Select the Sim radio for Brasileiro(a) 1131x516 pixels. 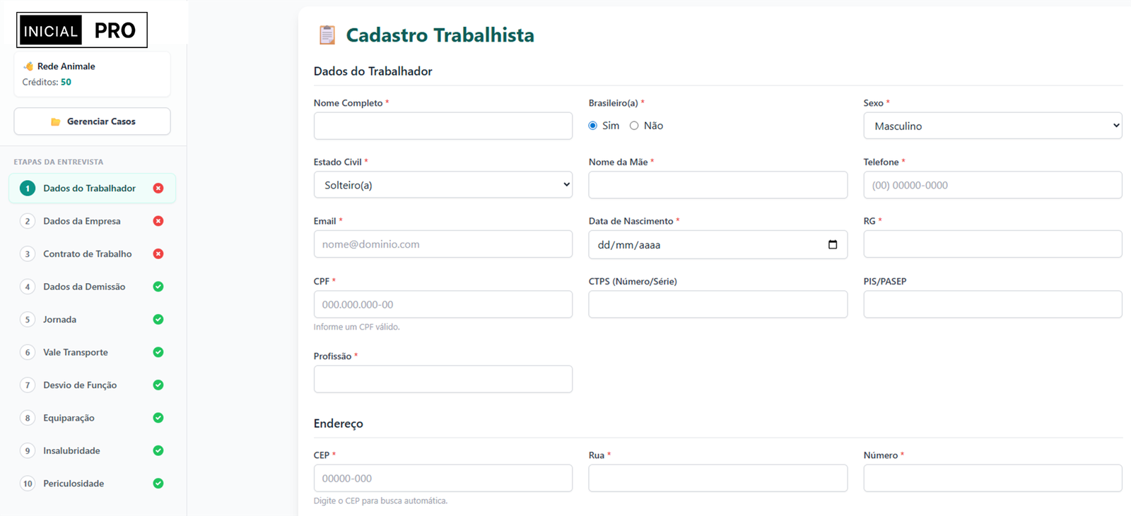(593, 126)
